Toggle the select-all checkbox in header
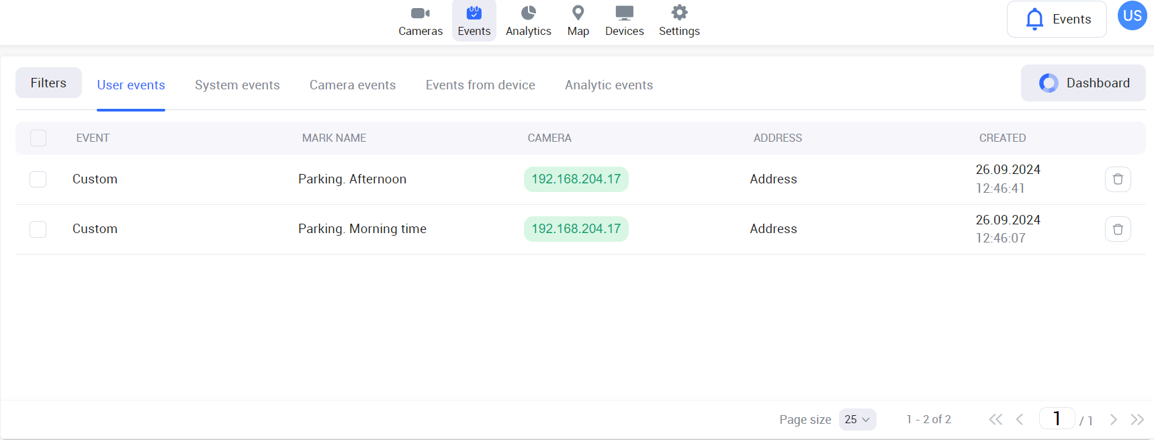Screen dimensions: 1154x440 pos(38,138)
